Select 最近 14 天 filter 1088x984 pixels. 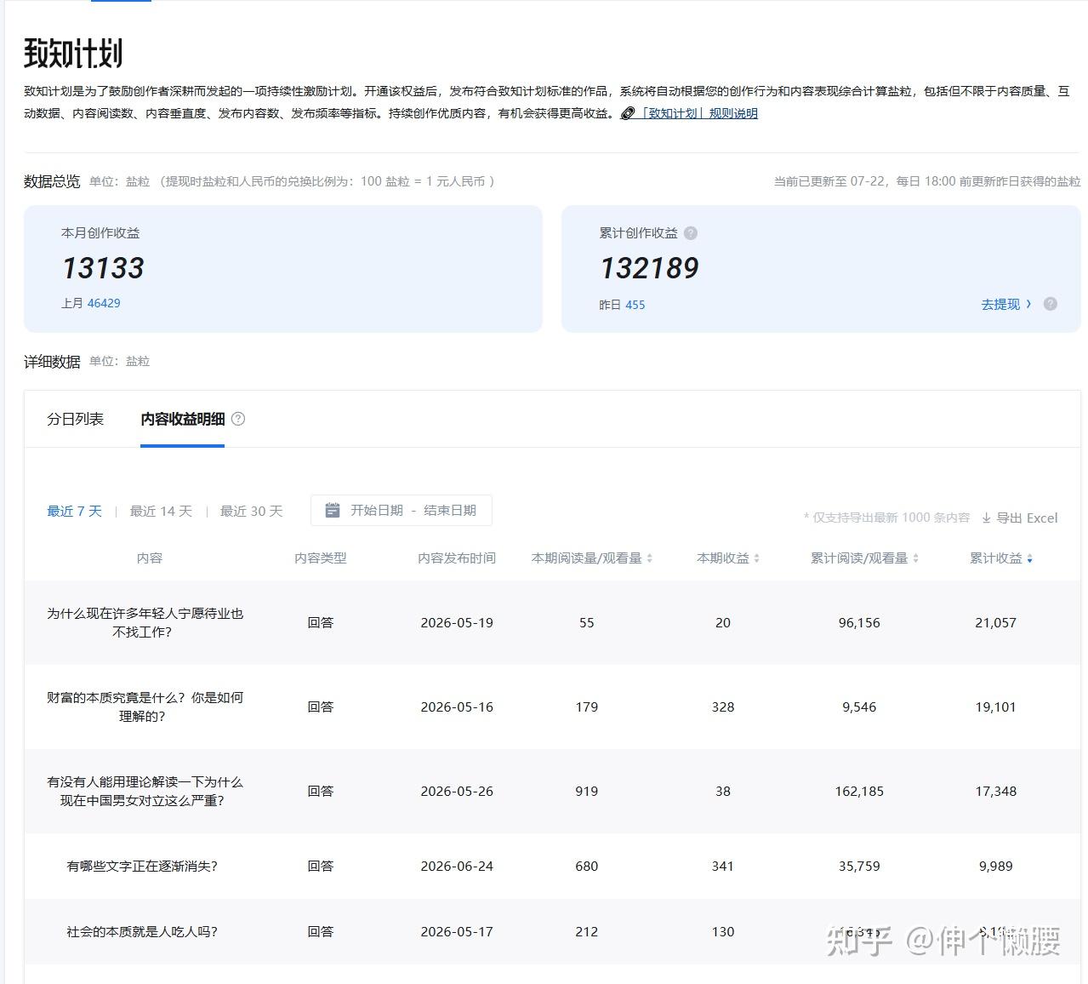pyautogui.click(x=161, y=511)
